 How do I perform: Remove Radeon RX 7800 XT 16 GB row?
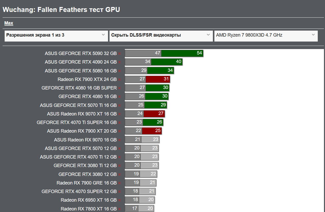click(119, 209)
